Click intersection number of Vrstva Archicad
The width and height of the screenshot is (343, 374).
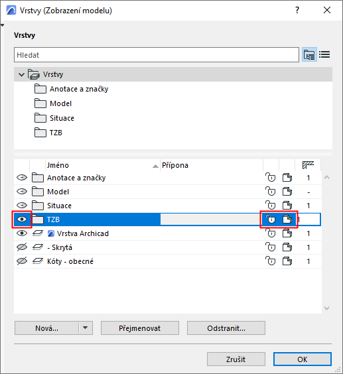pos(309,233)
